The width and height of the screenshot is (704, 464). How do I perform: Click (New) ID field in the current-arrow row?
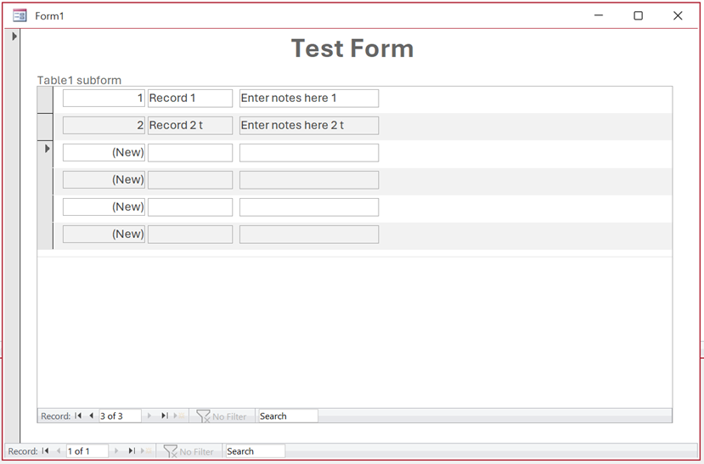click(x=104, y=153)
